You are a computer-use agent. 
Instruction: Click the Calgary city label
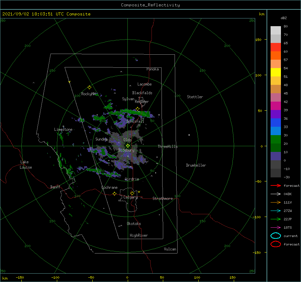click(x=130, y=197)
